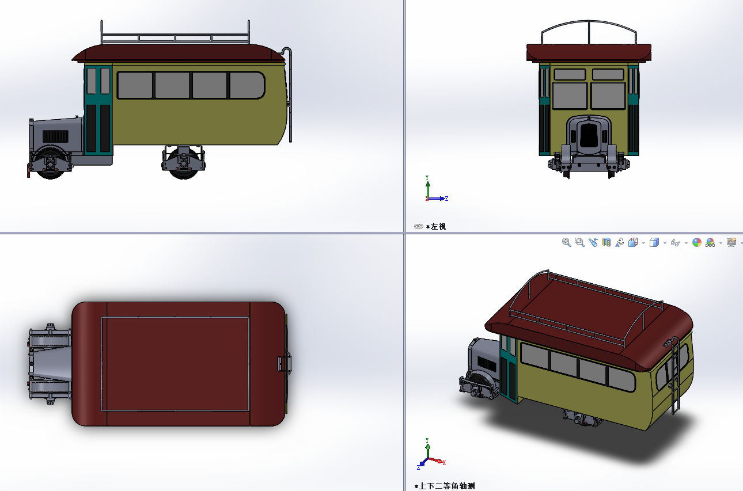Toggle the Section View tool
The image size is (743, 491).
pyautogui.click(x=606, y=243)
